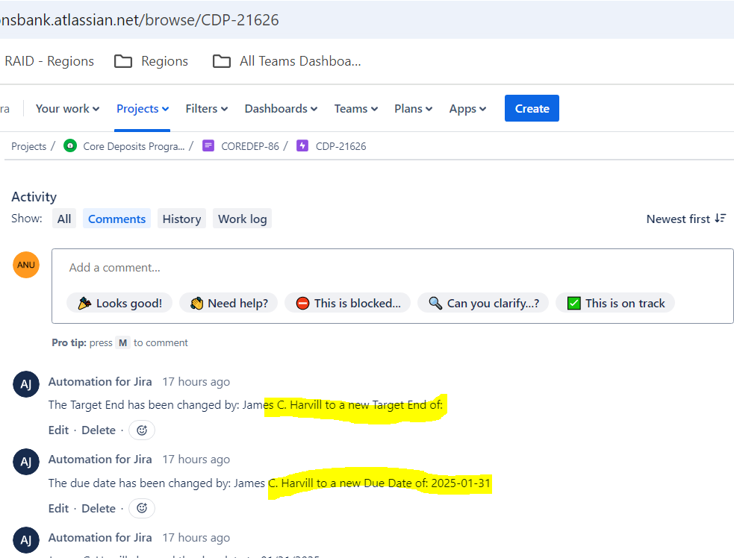Screen dimensions: 734x558
Task: Switch activity filter to Work log
Action: point(242,218)
